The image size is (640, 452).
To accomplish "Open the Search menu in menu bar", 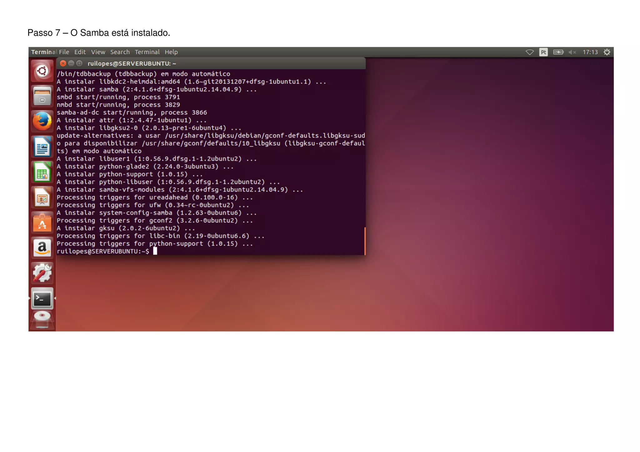I will point(120,52).
